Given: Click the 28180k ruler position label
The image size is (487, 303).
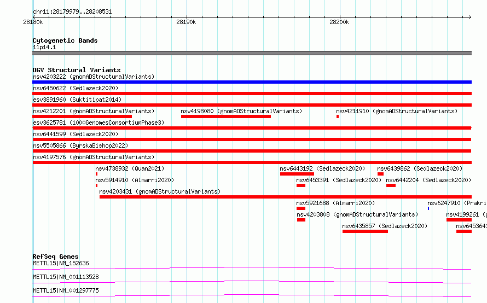Looking at the screenshot, I should coord(33,22).
